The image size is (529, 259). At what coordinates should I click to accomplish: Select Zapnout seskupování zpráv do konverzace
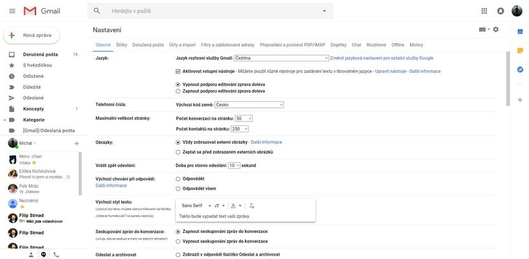(x=178, y=232)
